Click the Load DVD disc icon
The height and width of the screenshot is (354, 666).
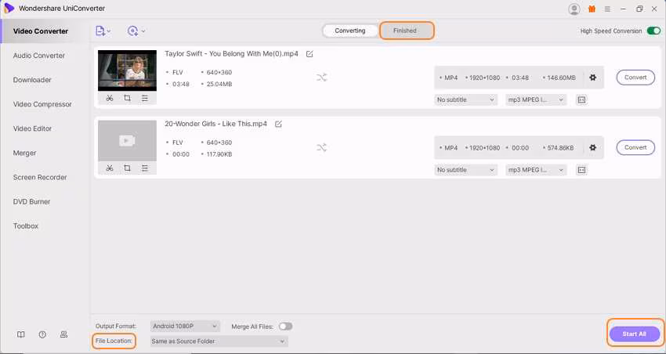132,31
